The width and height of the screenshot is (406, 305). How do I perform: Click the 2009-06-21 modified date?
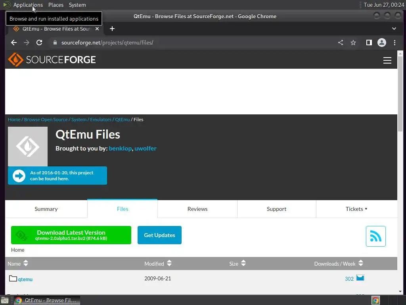click(158, 278)
